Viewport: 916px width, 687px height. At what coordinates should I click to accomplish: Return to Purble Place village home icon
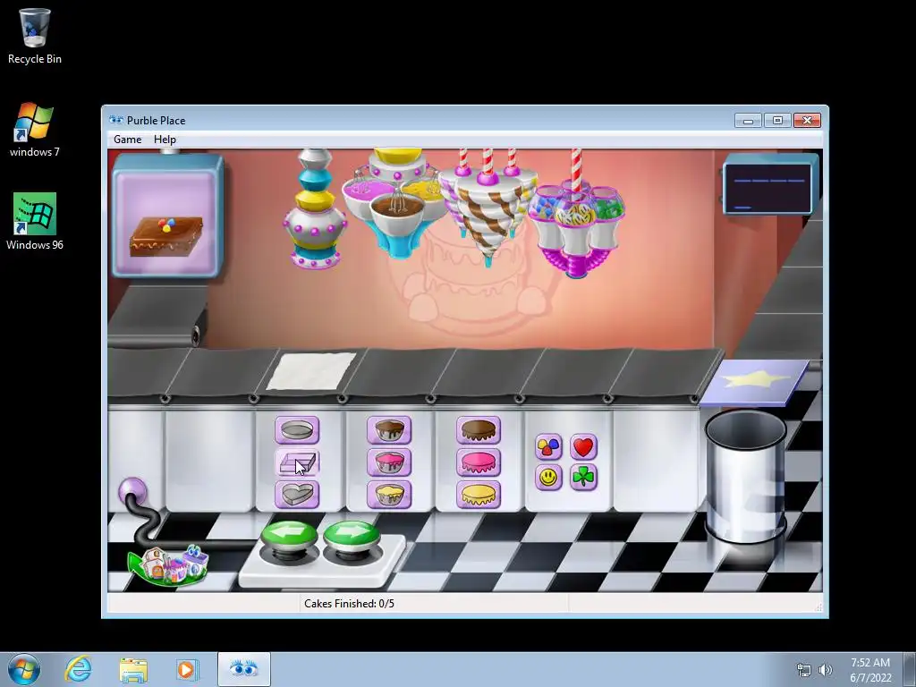[168, 564]
